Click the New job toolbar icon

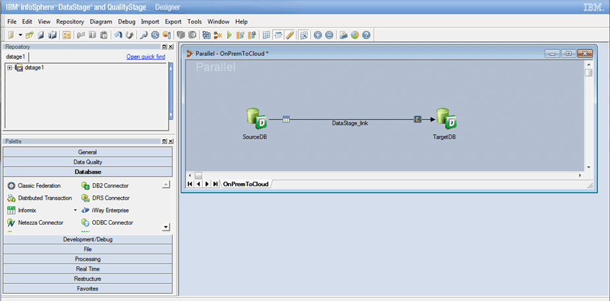(11, 35)
